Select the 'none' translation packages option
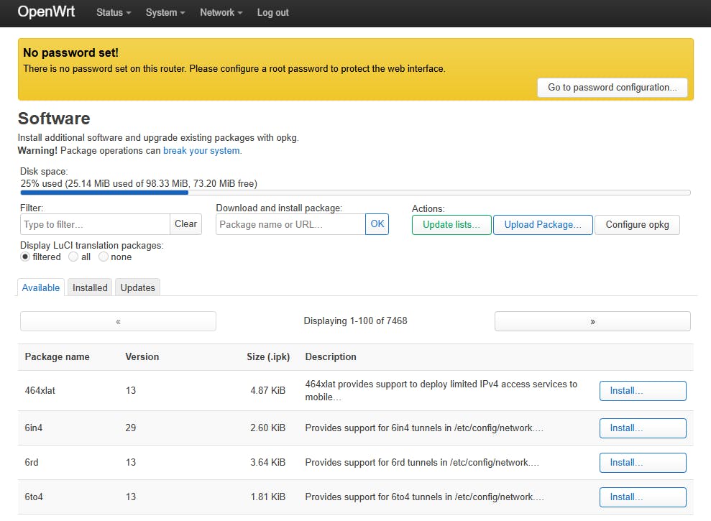 (104, 257)
